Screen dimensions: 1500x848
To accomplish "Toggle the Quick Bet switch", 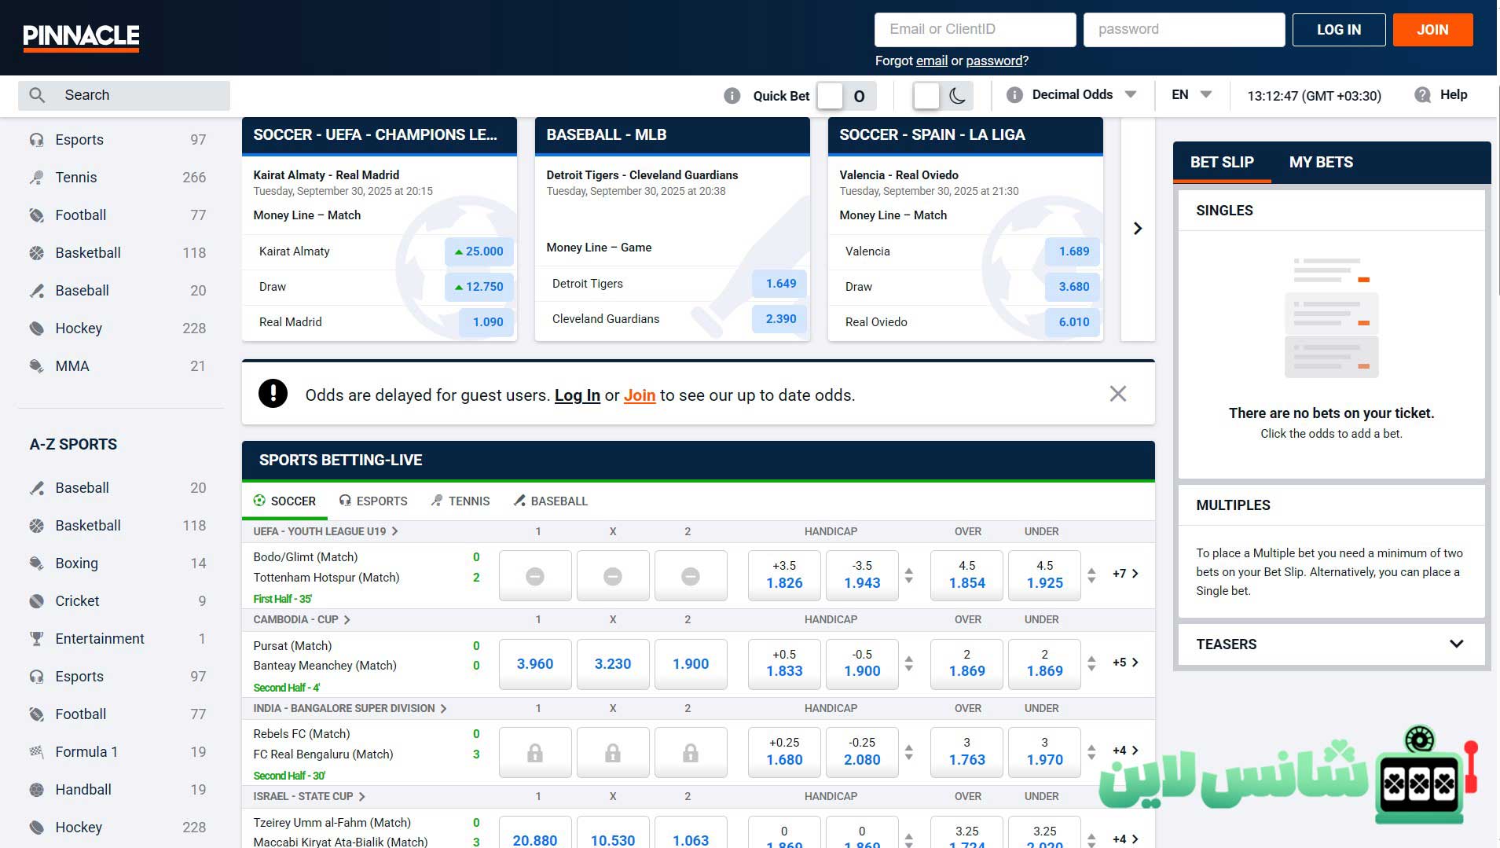I will point(844,96).
